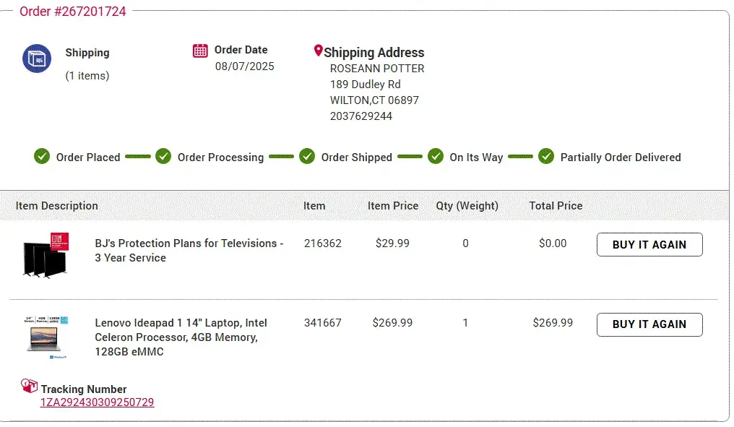Image resolution: width=734 pixels, height=427 pixels.
Task: Click the Order Placed green checkmark
Action: click(x=42, y=156)
